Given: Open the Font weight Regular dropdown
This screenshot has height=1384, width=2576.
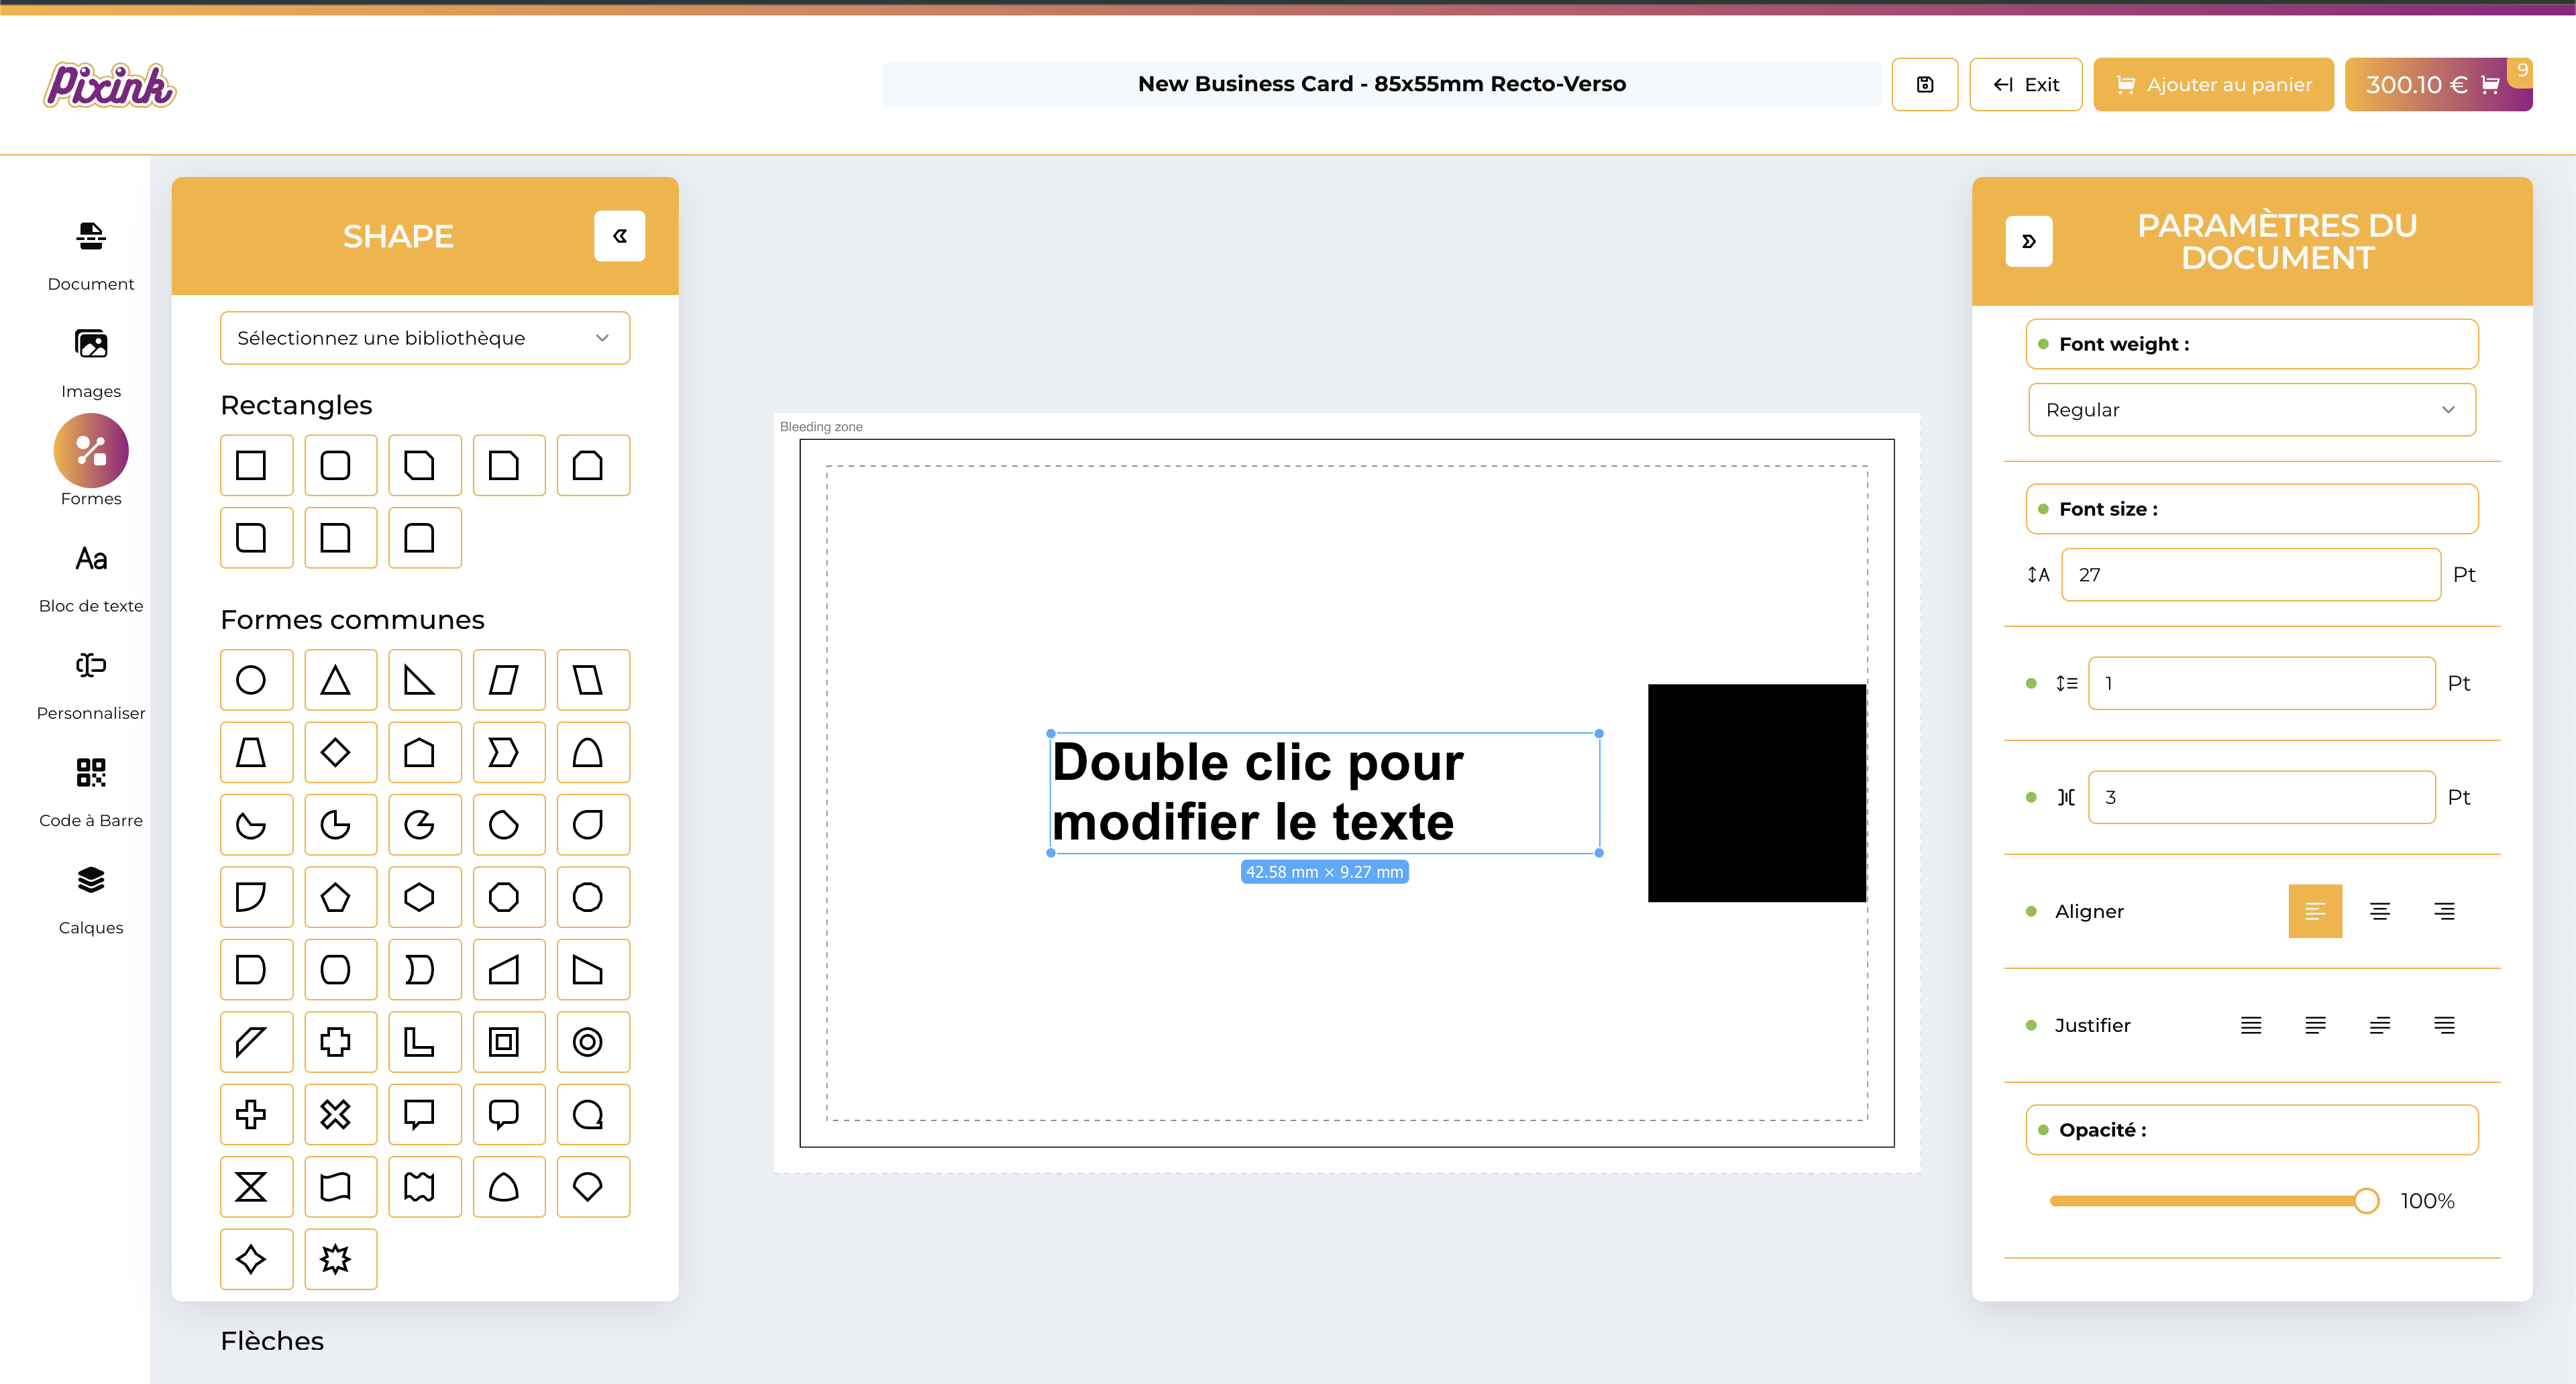Looking at the screenshot, I should point(2251,410).
